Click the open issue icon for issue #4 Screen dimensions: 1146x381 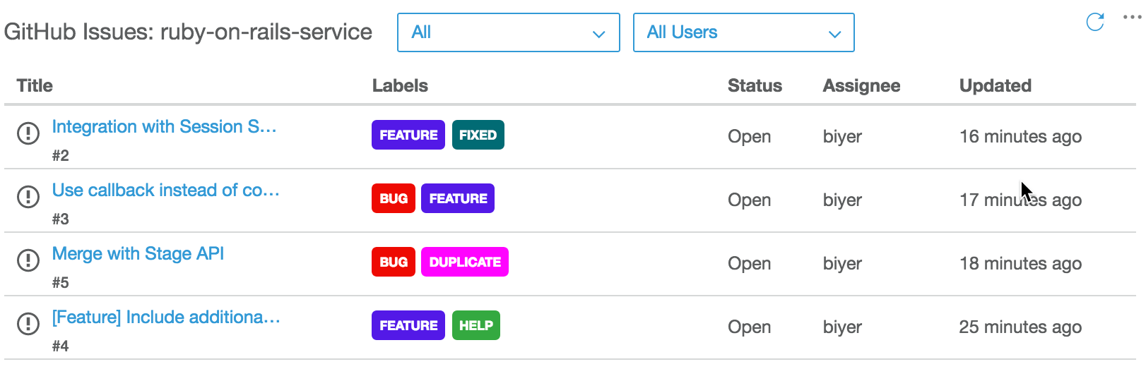click(x=28, y=323)
